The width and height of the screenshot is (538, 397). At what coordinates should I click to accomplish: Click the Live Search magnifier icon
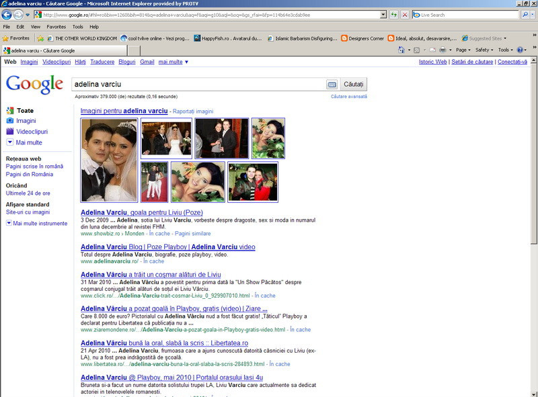tap(525, 15)
